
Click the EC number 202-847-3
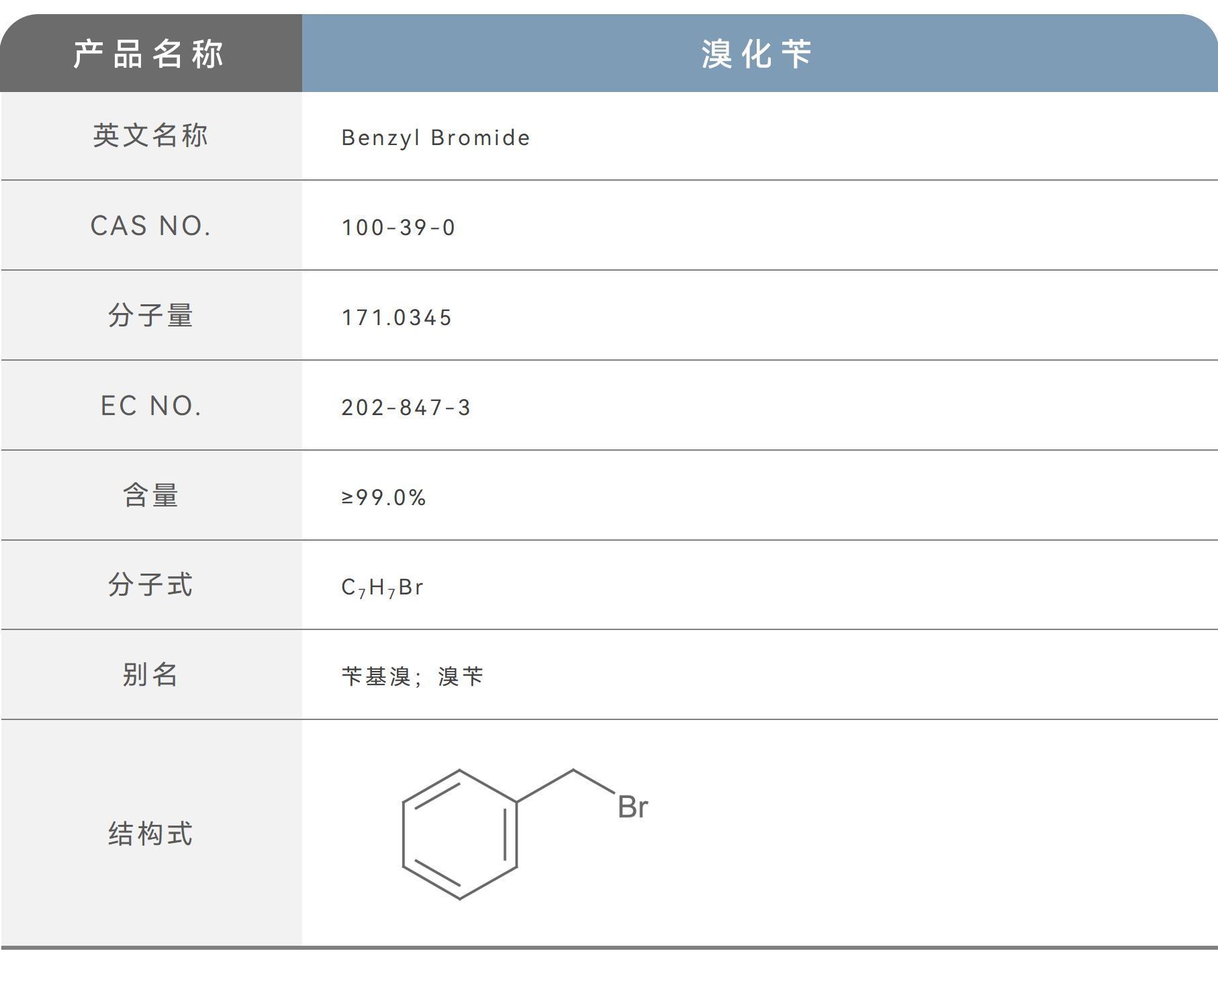[x=406, y=408]
